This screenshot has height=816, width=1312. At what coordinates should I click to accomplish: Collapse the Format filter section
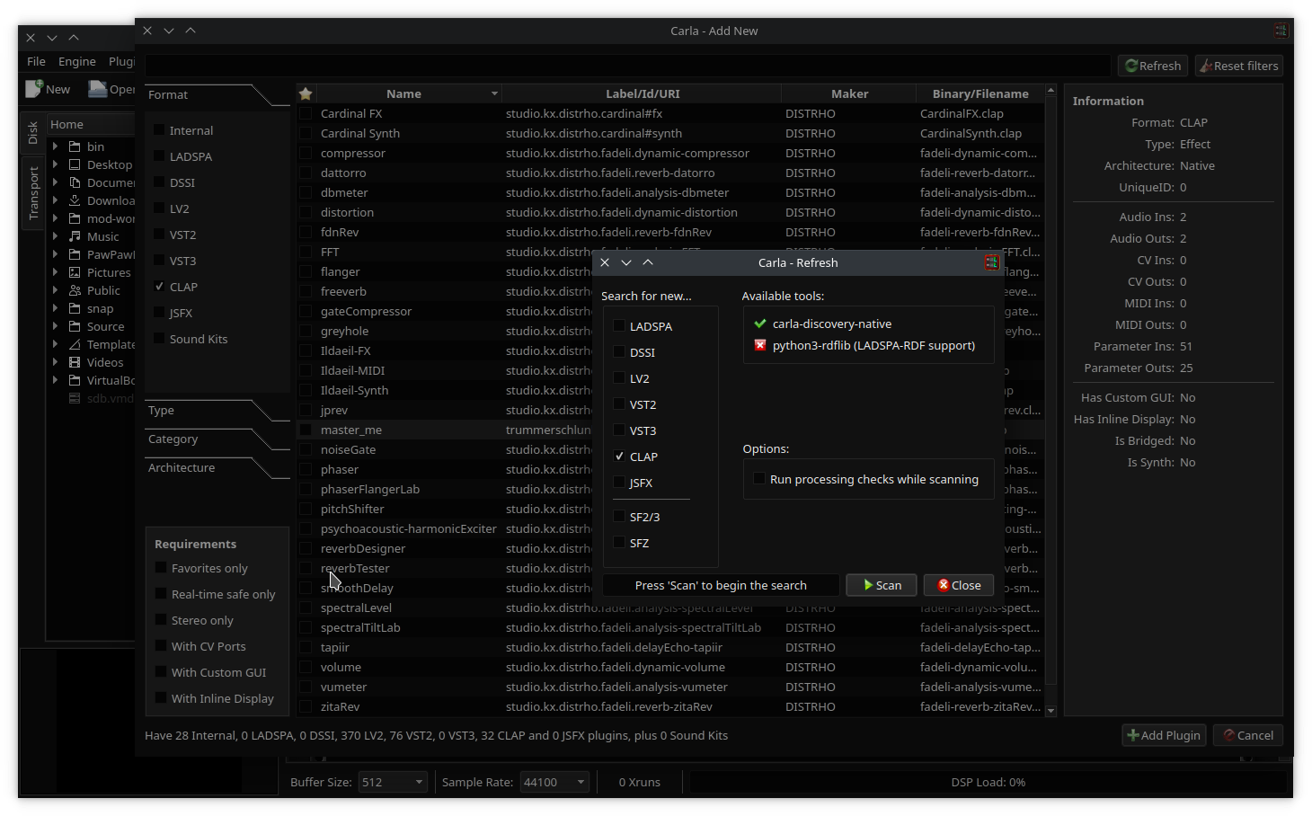[217, 95]
